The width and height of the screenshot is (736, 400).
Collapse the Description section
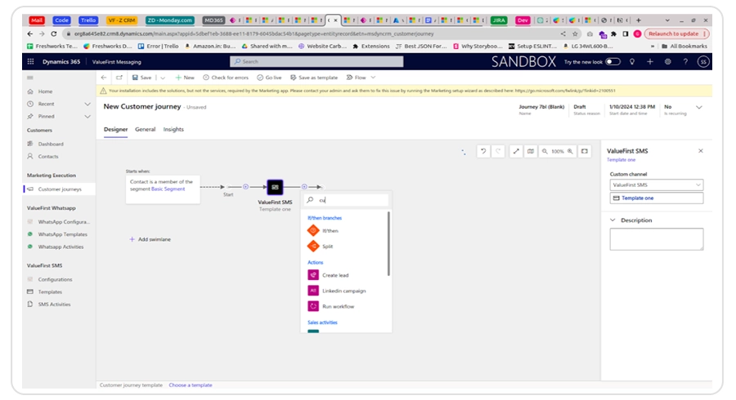(x=613, y=220)
